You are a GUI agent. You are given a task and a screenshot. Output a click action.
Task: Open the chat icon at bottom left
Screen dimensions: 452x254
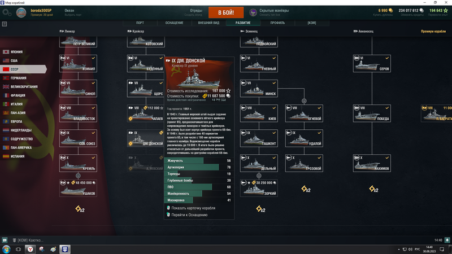pyautogui.click(x=5, y=240)
